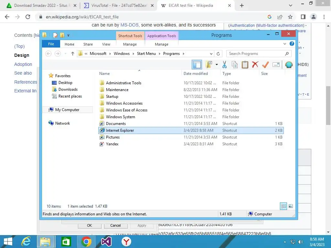This screenshot has width=331, height=248.
Task: Open Manage tab under Application Tools
Action: 162,44
